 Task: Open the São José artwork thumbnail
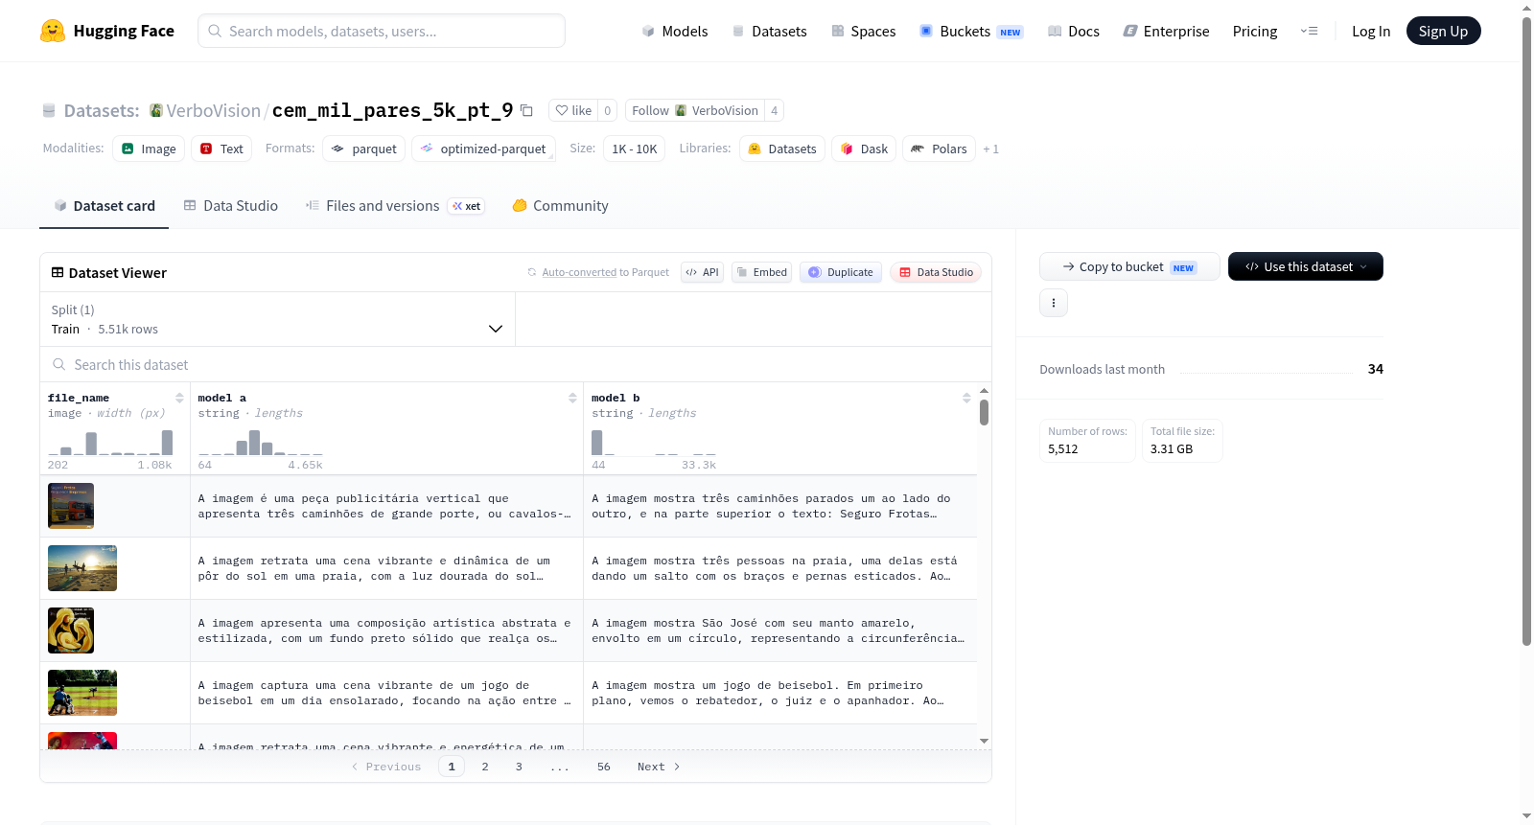[71, 630]
